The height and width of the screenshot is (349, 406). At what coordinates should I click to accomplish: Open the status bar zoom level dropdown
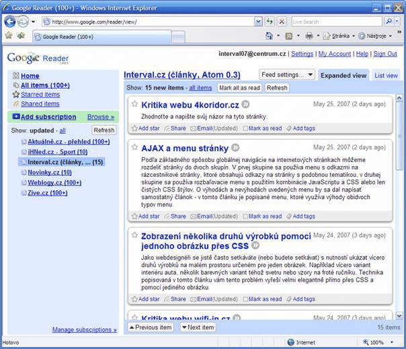[x=392, y=342]
